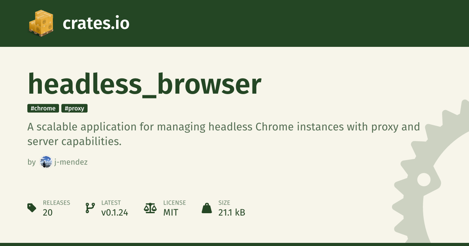Open the j-mendez author name link
469x246 pixels.
(71, 162)
